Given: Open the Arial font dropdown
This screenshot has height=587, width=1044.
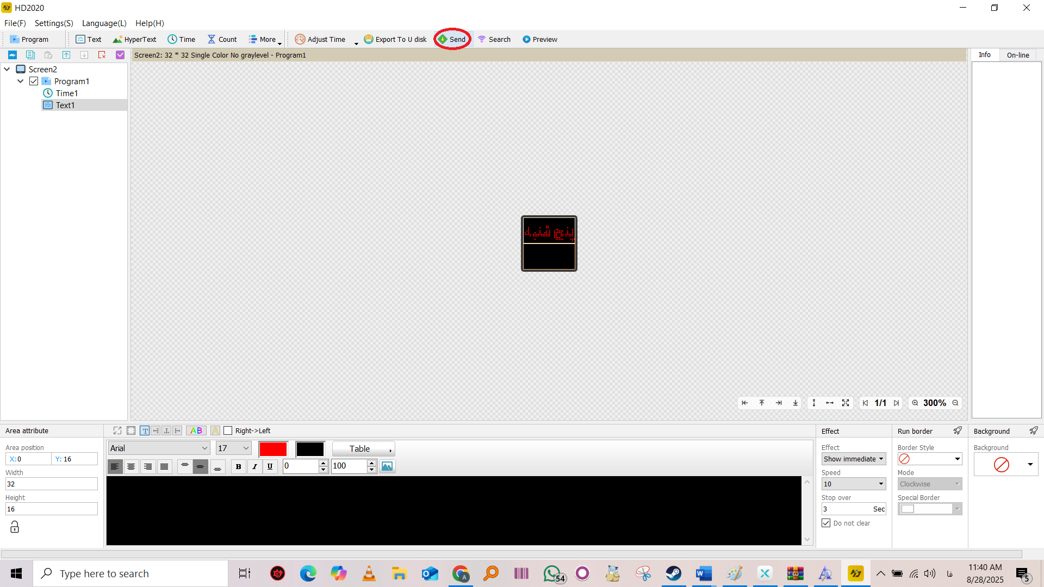Looking at the screenshot, I should (204, 448).
